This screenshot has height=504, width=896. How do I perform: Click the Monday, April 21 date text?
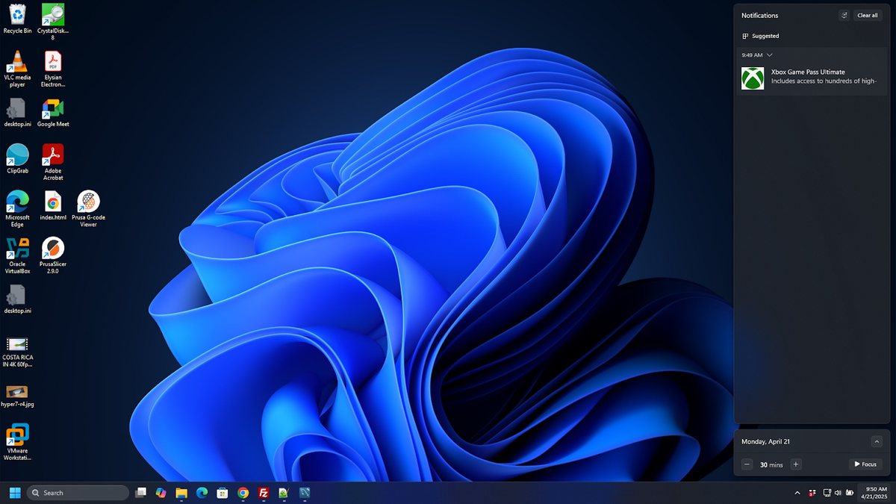tap(765, 441)
